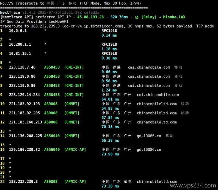
Task: Select destination IP 183.232.239.3 on hop 22
Action: click(x=23, y=182)
